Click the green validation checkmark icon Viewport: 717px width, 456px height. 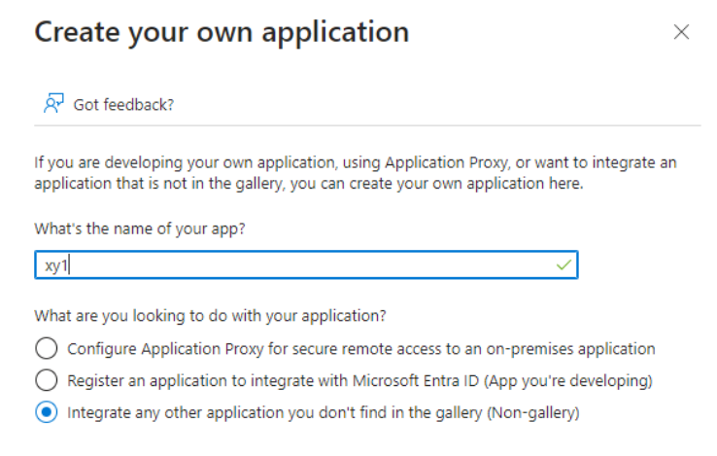(x=562, y=263)
